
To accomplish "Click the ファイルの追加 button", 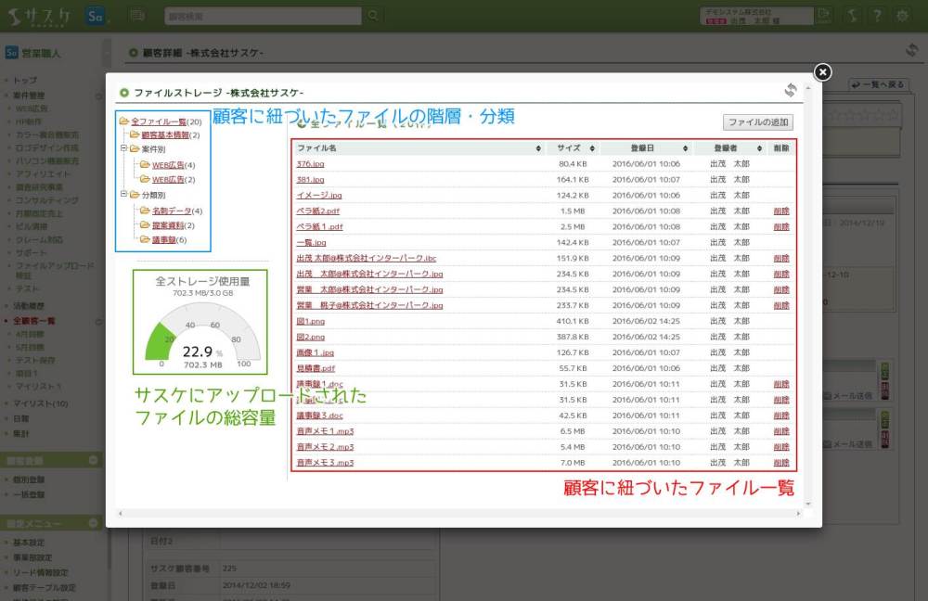I will pos(758,121).
